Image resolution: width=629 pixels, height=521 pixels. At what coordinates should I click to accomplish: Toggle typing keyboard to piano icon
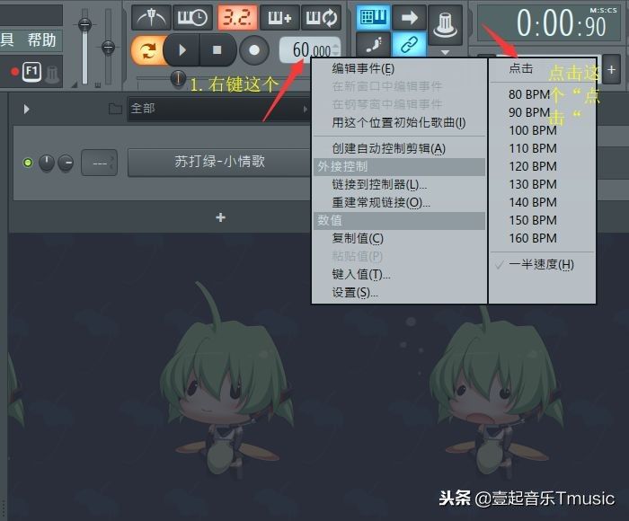(373, 18)
